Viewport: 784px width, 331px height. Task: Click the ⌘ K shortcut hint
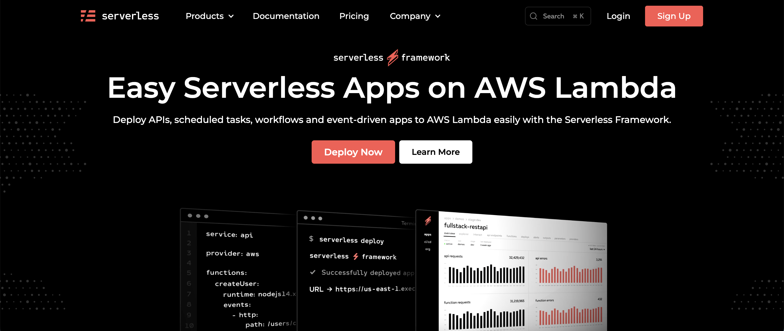pos(578,16)
